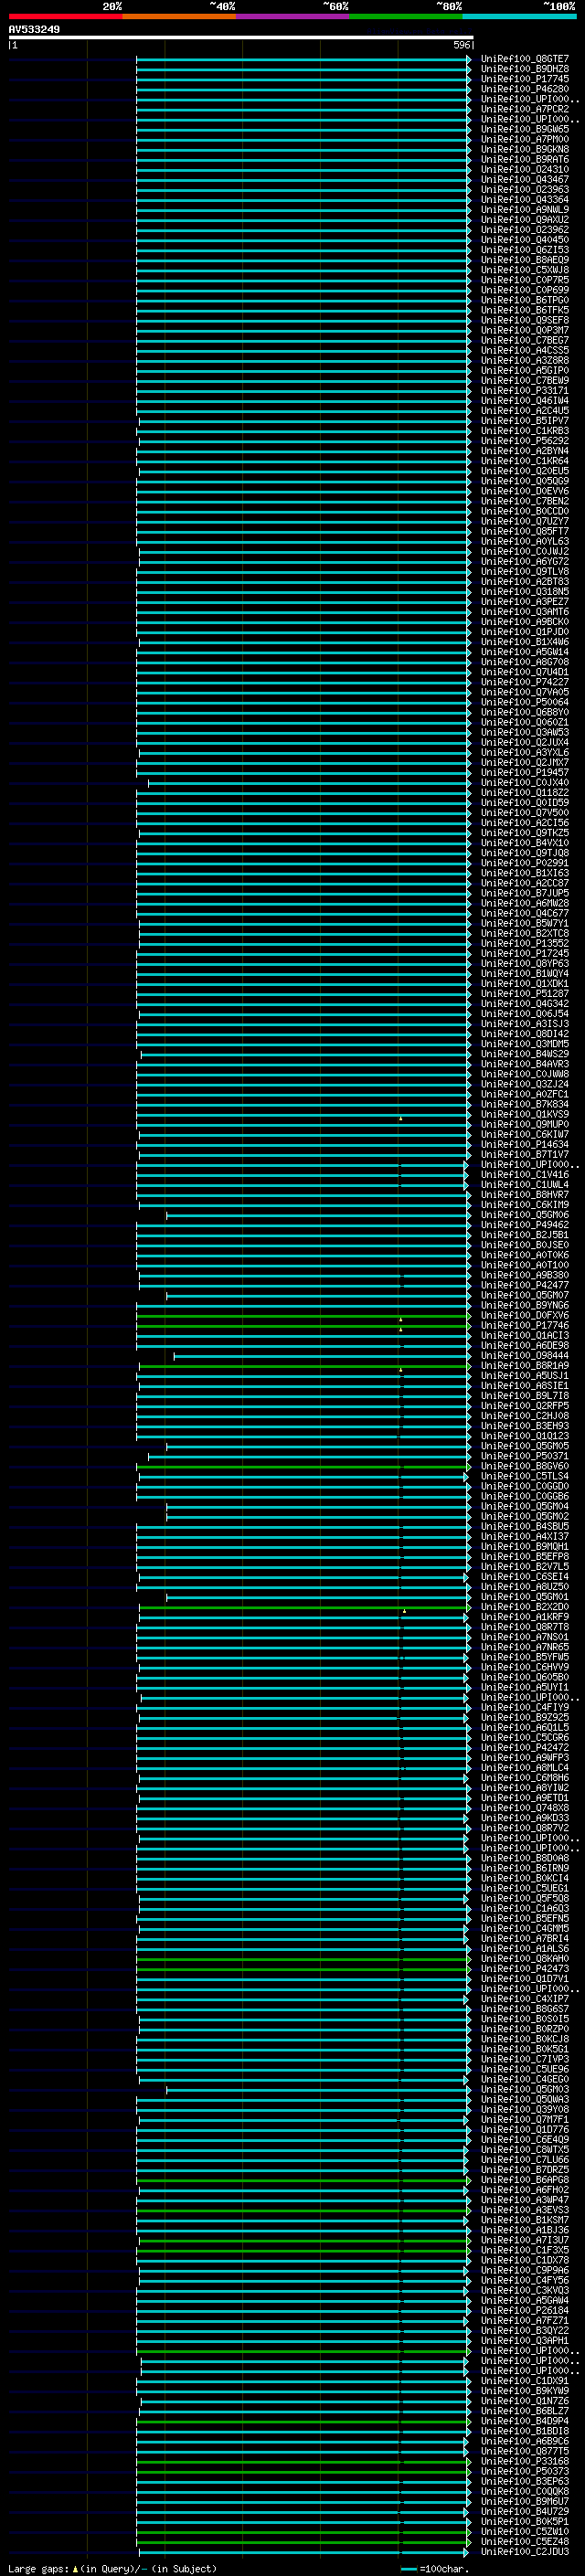The width and height of the screenshot is (585, 2576).
Task: Select the UniRef100_Q05QG9 row label
Action: coord(524,481)
